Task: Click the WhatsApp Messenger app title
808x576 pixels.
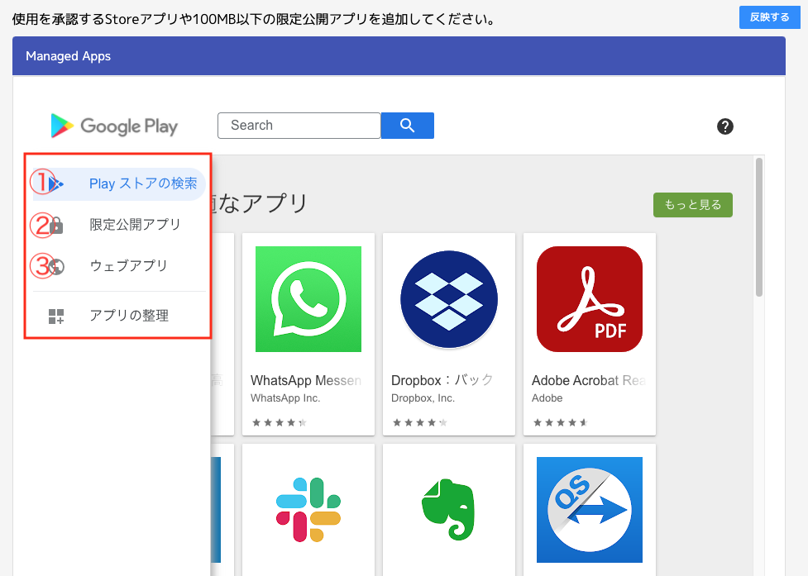Action: point(306,380)
